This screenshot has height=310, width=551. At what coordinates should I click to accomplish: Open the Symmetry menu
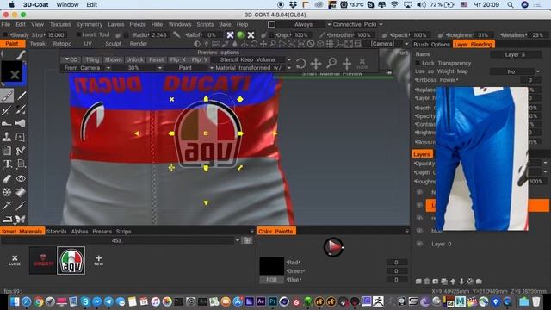coord(90,24)
